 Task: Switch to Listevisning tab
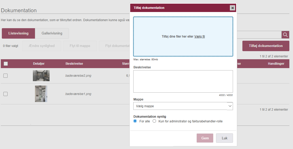tap(18, 33)
